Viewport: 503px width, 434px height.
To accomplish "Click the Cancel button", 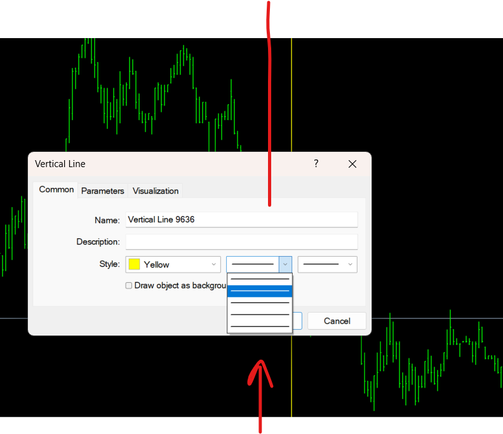I will click(x=337, y=321).
